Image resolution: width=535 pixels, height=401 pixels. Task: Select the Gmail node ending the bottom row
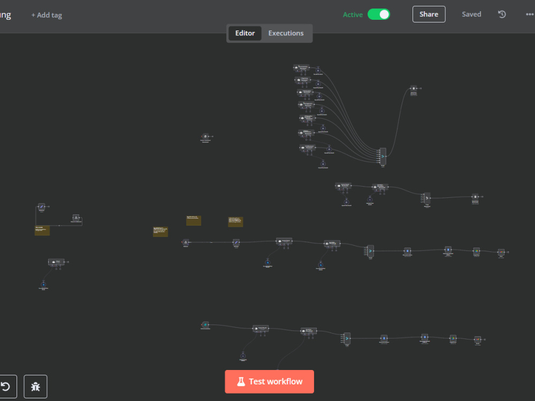478,340
